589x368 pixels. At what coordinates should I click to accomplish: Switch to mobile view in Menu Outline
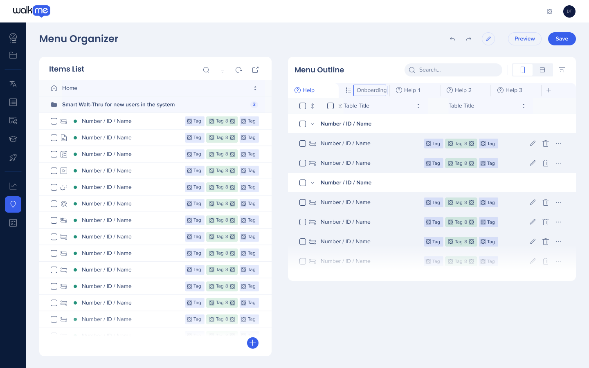pos(523,70)
